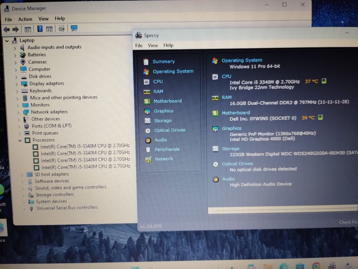Click the Motherboard heading link in summary
This screenshot has width=358, height=269.
click(x=236, y=113)
